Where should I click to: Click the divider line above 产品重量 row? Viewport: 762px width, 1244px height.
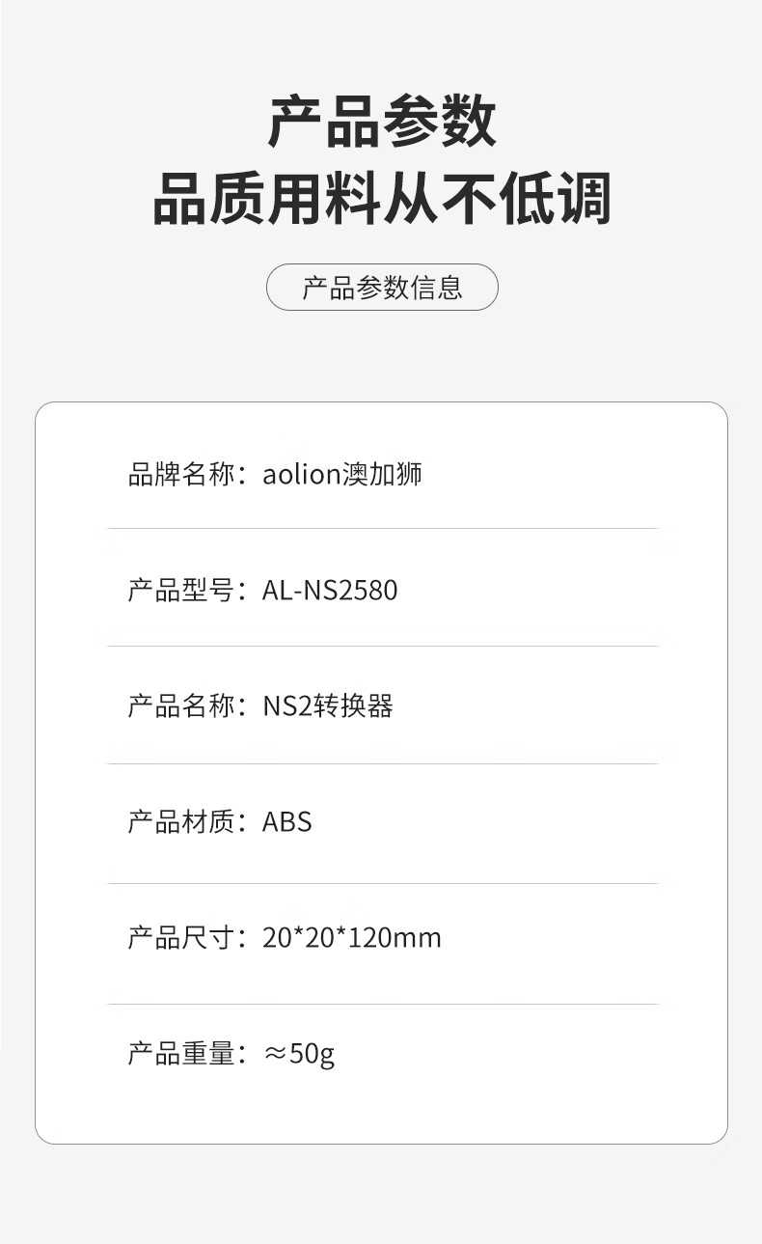point(382,1004)
